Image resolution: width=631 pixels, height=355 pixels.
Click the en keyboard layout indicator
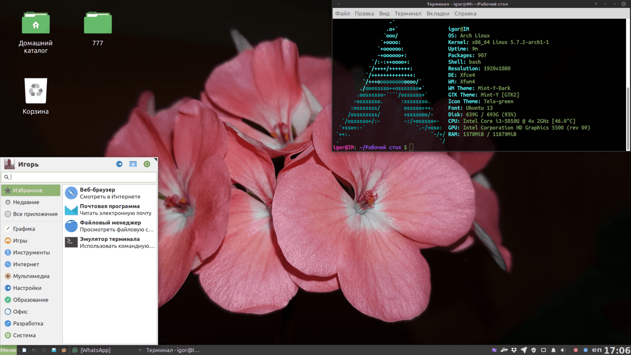597,350
